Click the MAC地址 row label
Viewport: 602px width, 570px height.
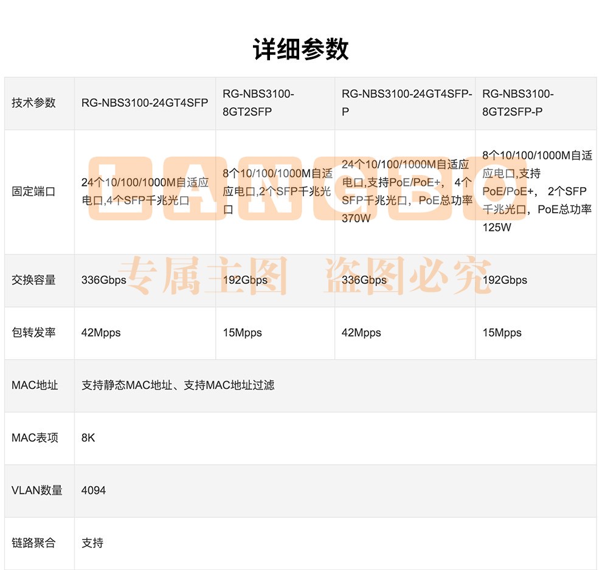point(35,385)
